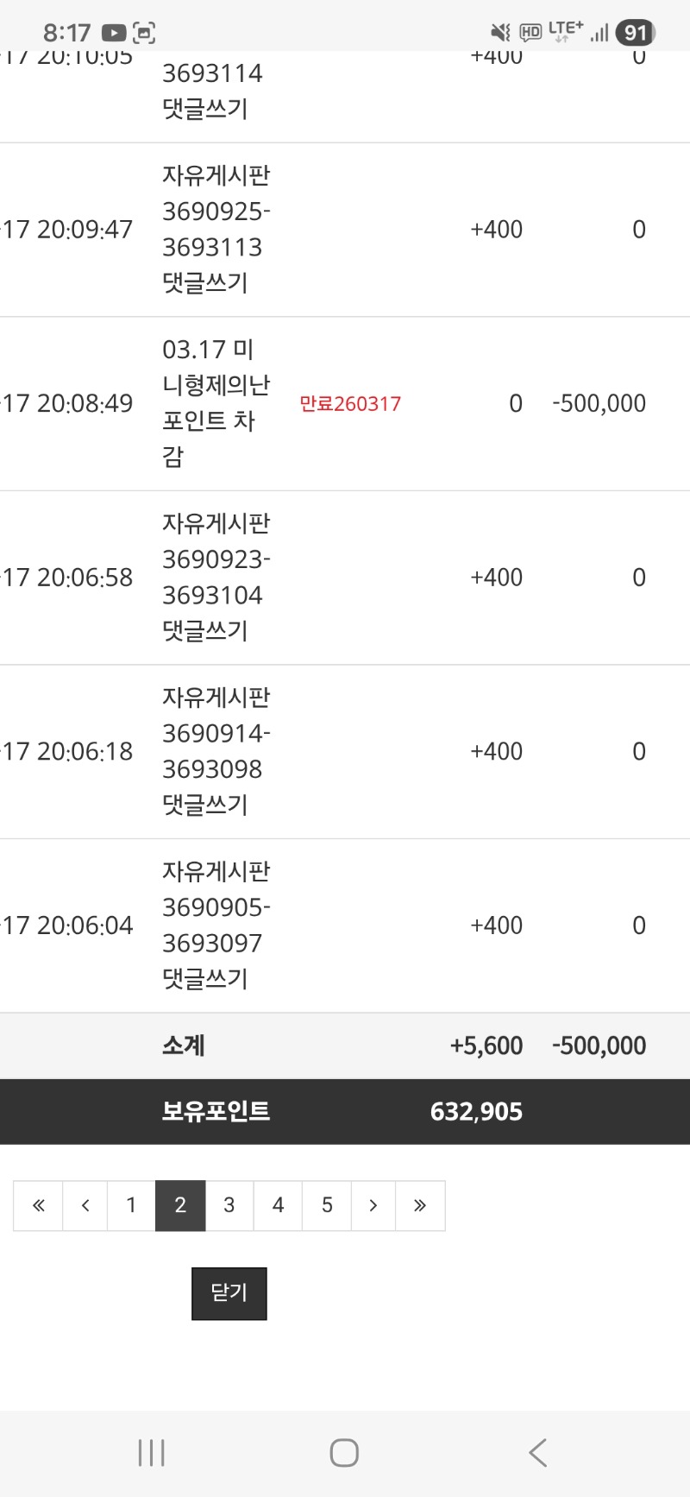The height and width of the screenshot is (1497, 690).
Task: Tap YouTube icon in status bar
Action: point(114,33)
